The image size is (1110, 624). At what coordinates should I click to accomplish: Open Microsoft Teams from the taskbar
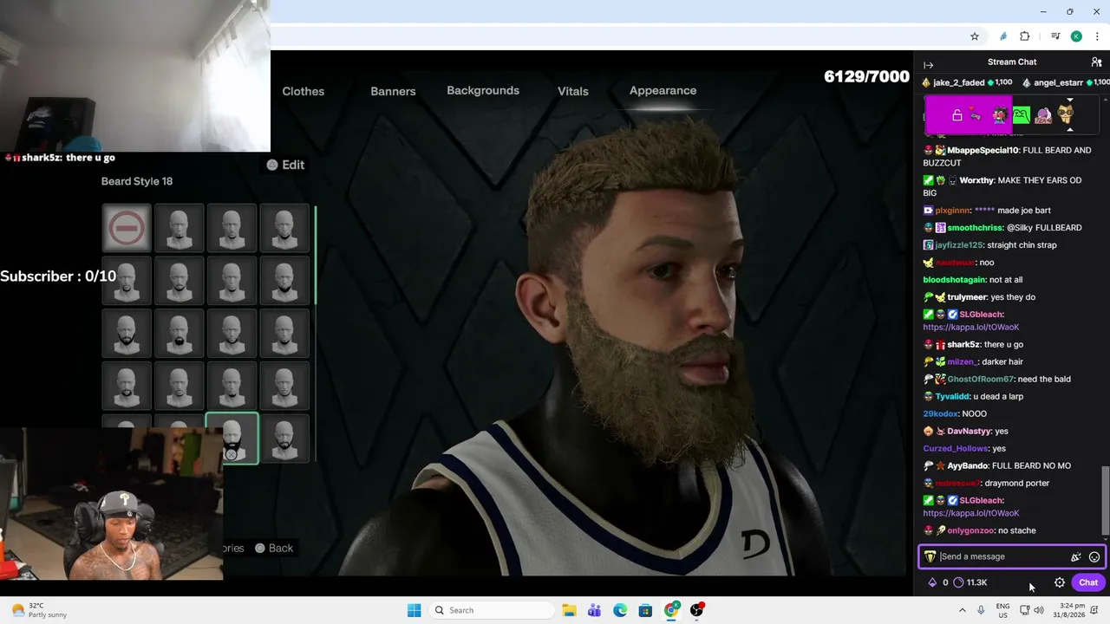594,610
